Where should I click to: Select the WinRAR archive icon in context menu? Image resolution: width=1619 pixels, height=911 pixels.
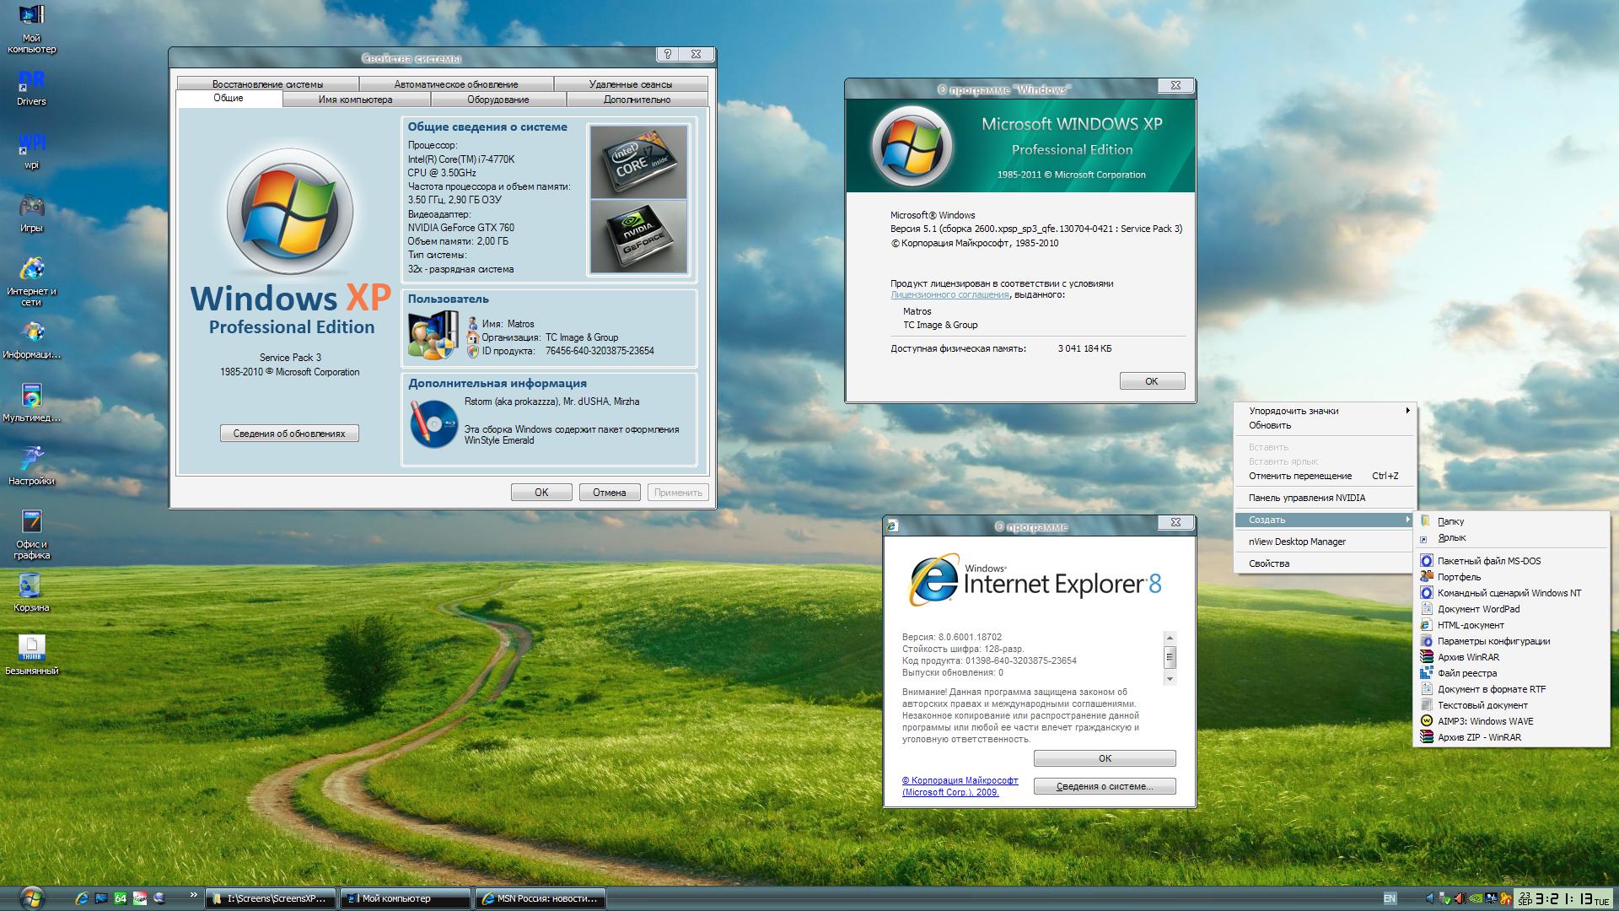click(1427, 664)
